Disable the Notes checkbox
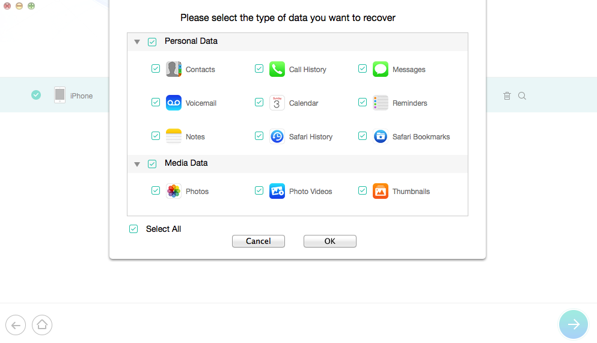Image resolution: width=597 pixels, height=343 pixels. point(156,136)
